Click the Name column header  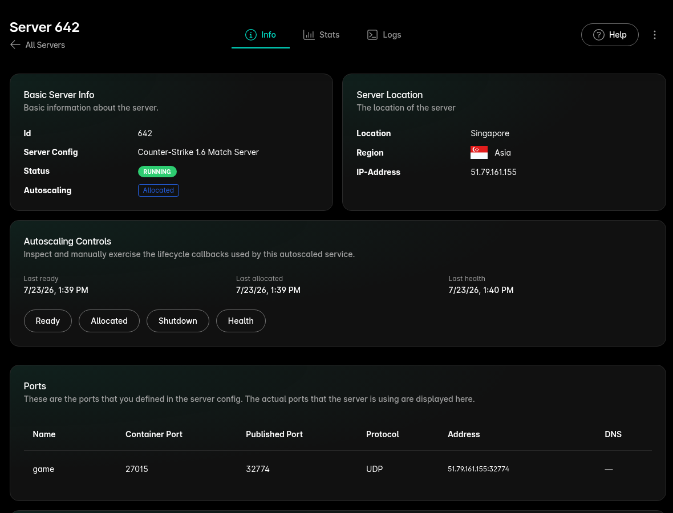pos(44,434)
